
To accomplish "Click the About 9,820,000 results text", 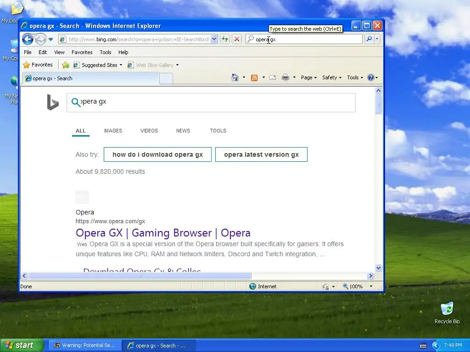I will [110, 171].
